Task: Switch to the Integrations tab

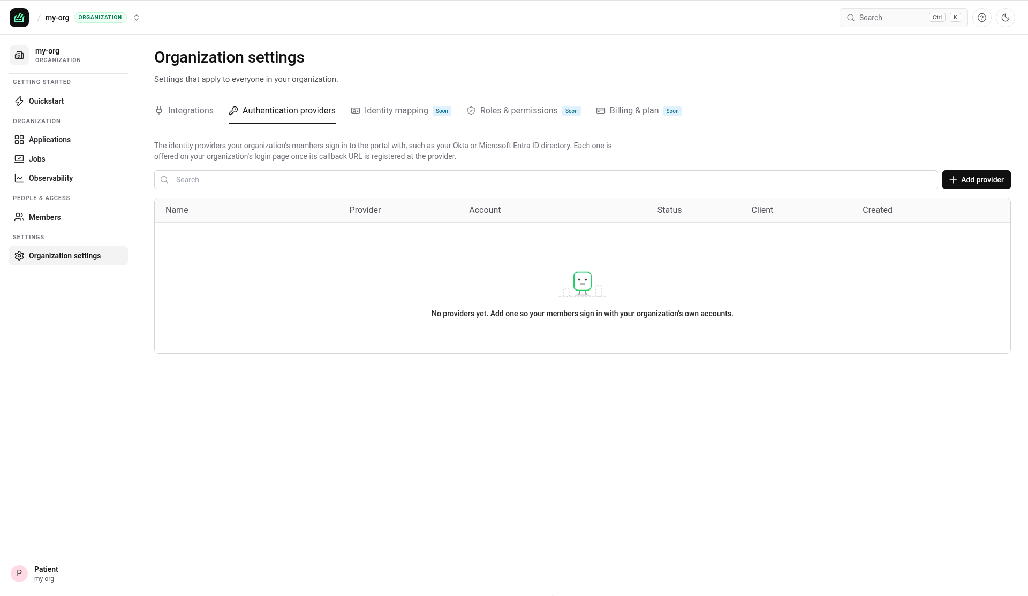Action: [x=184, y=111]
